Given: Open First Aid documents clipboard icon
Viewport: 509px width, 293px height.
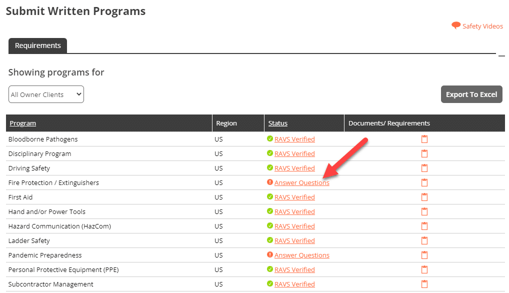Looking at the screenshot, I should [424, 197].
